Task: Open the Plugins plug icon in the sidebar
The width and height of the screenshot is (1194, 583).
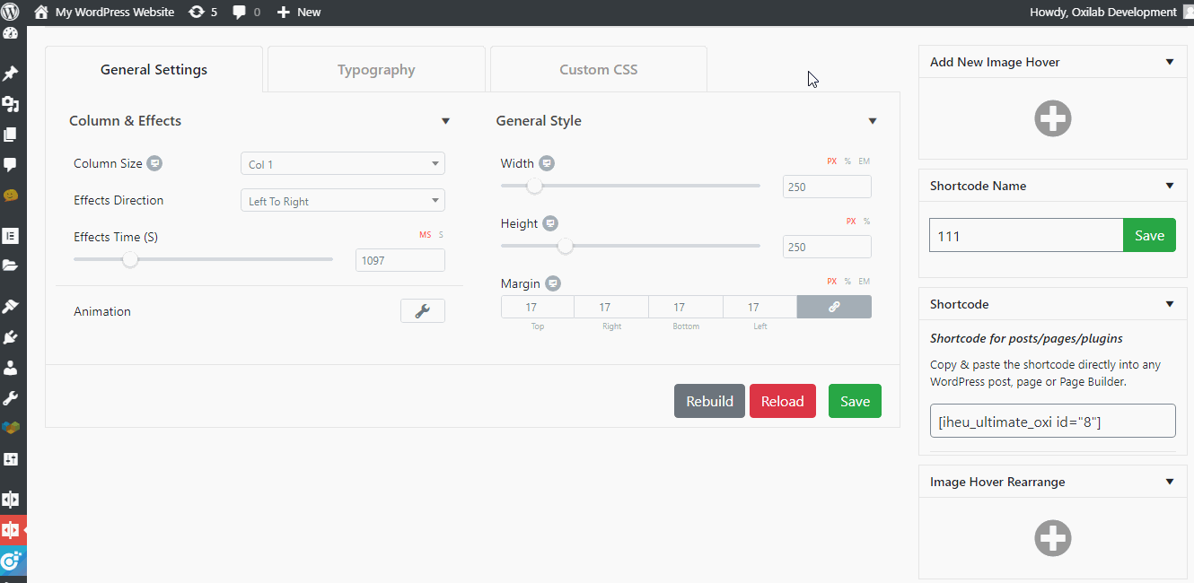Action: tap(11, 337)
